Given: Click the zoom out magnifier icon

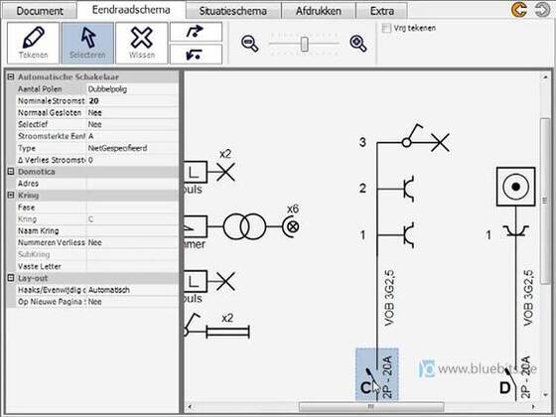Looking at the screenshot, I should click(x=249, y=44).
